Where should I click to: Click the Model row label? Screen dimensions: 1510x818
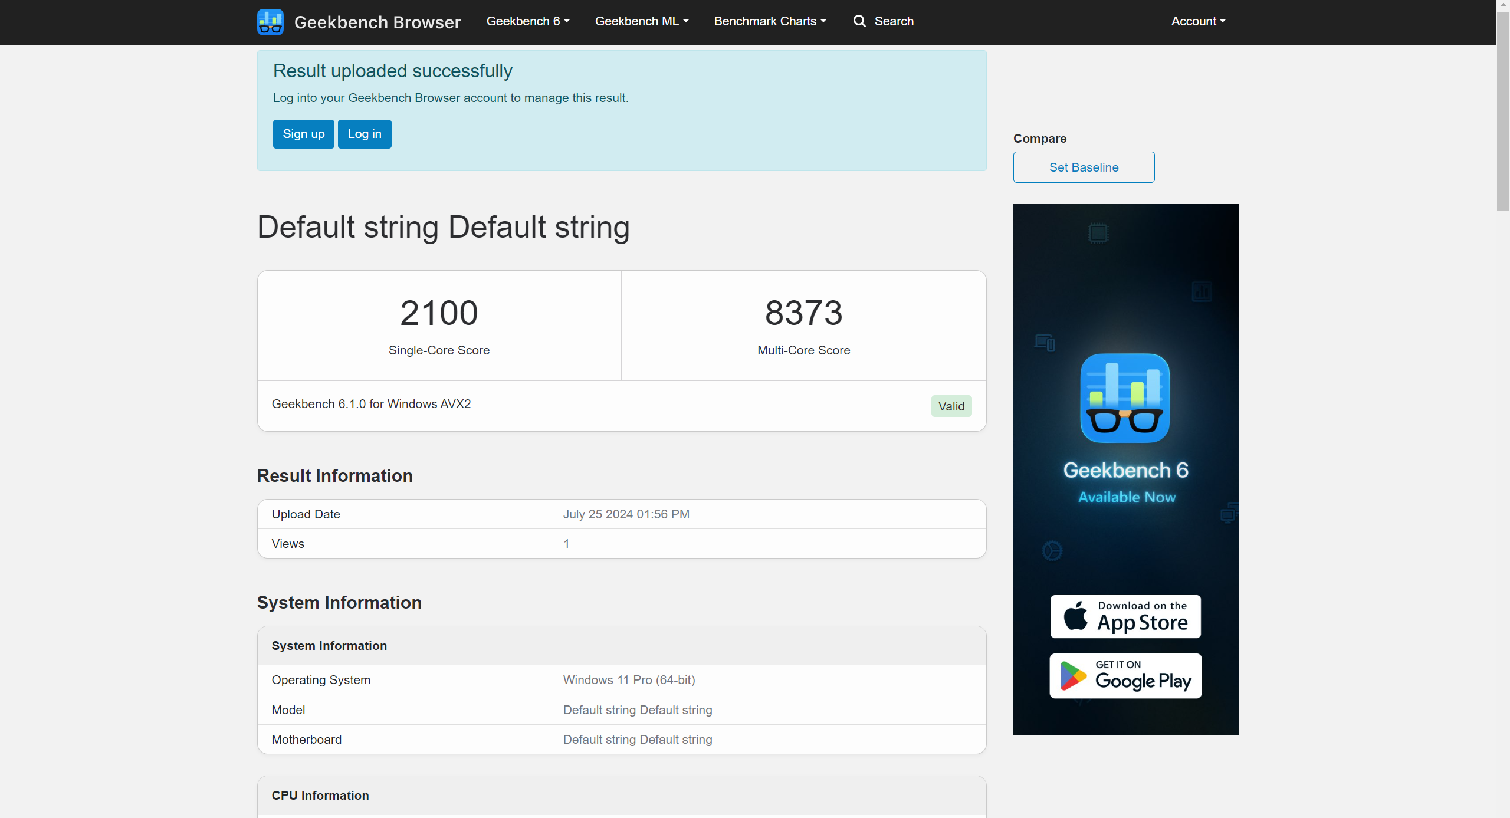tap(288, 710)
